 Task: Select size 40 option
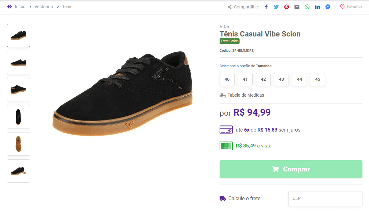coord(227,79)
